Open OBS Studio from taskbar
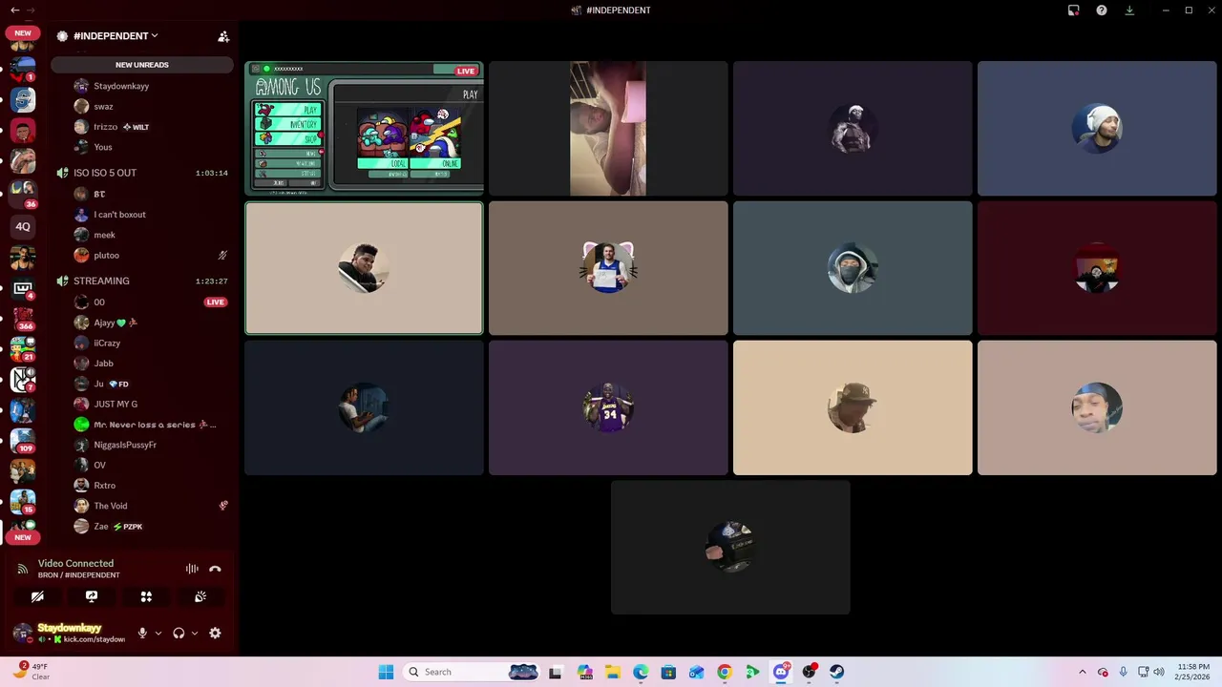The height and width of the screenshot is (687, 1222). point(810,672)
